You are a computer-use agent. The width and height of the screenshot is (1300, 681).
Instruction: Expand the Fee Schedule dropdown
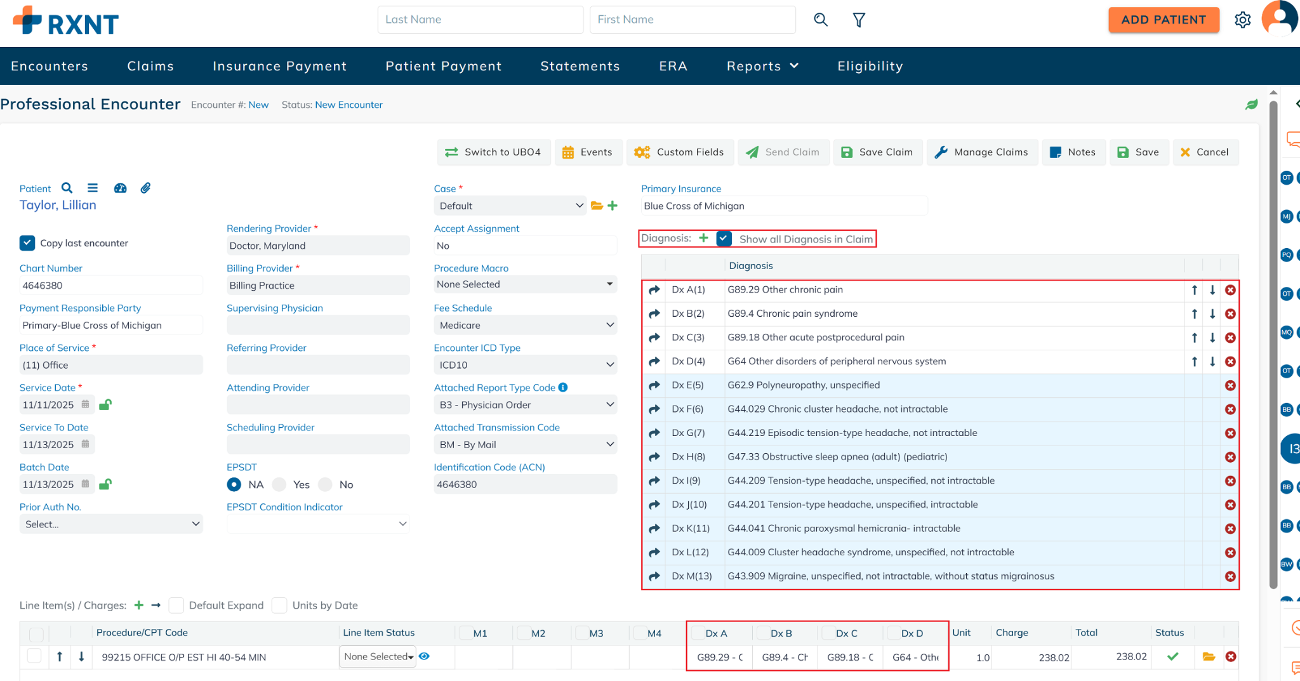click(x=525, y=325)
